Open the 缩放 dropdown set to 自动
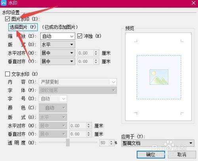198x161 pixels. coord(58,36)
